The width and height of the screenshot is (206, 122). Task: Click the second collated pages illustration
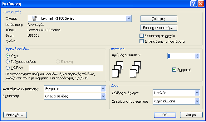pyautogui.click(x=135, y=69)
